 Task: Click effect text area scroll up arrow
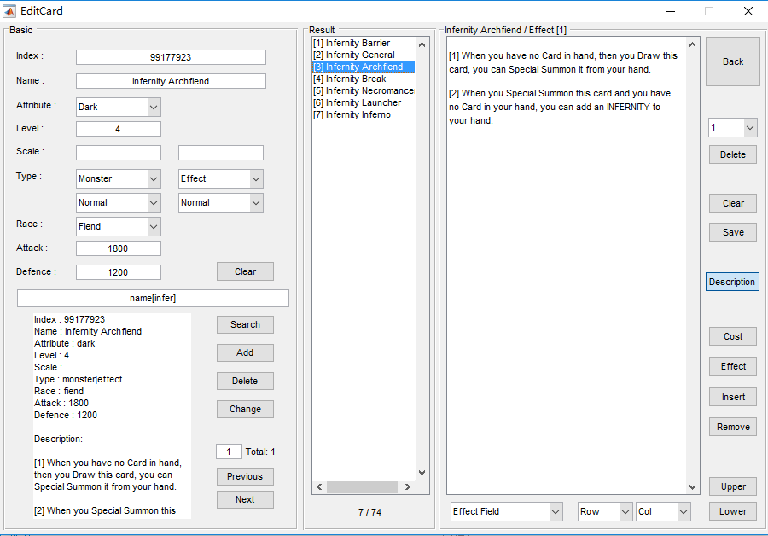tap(693, 44)
